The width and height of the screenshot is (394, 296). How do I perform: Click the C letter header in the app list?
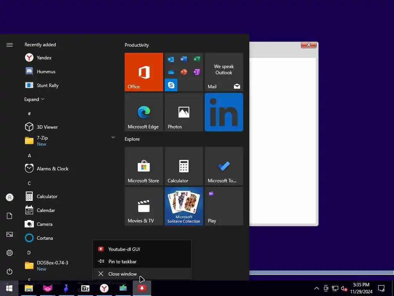[x=29, y=183]
